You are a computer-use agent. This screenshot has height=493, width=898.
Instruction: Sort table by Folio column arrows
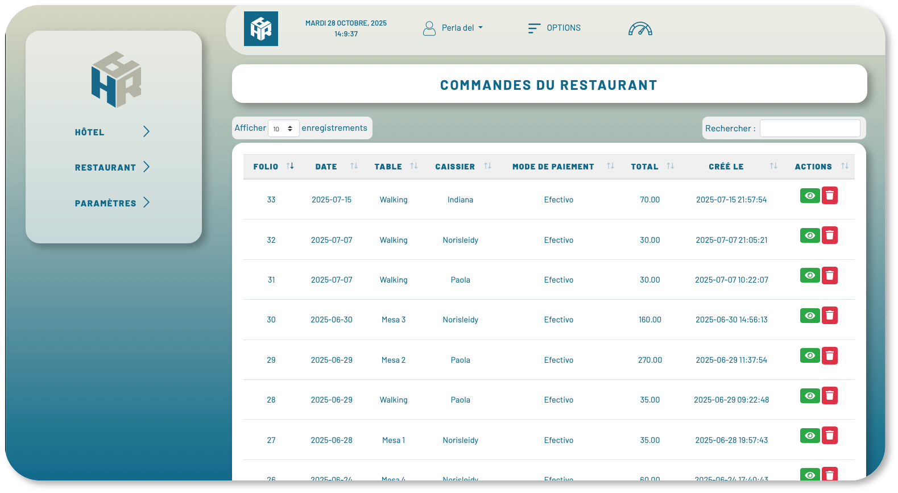pos(290,166)
